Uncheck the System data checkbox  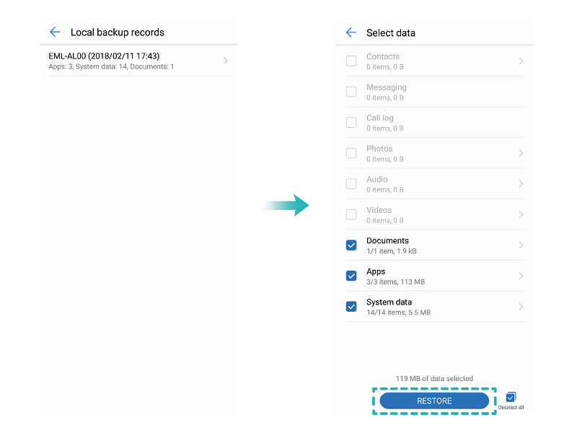pos(351,307)
